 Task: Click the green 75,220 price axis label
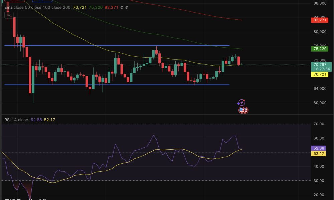click(x=319, y=49)
